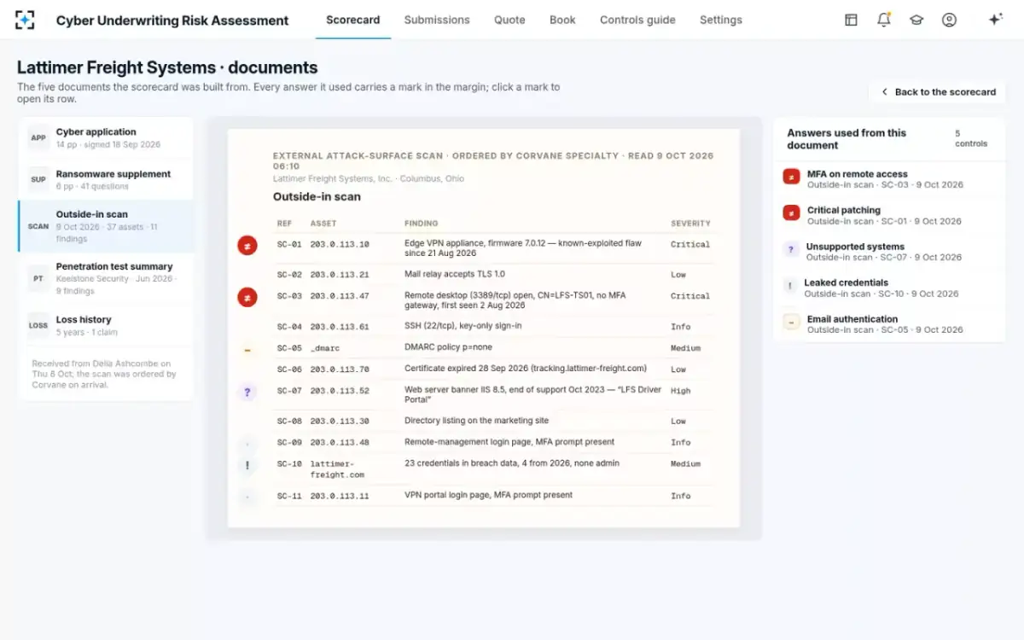Open the Penetration test summary document
Viewport: 1024px width, 640px height.
(106, 278)
